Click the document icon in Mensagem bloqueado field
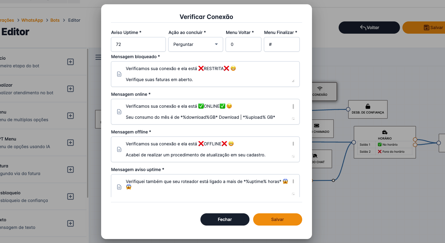The image size is (445, 243). coord(119,74)
